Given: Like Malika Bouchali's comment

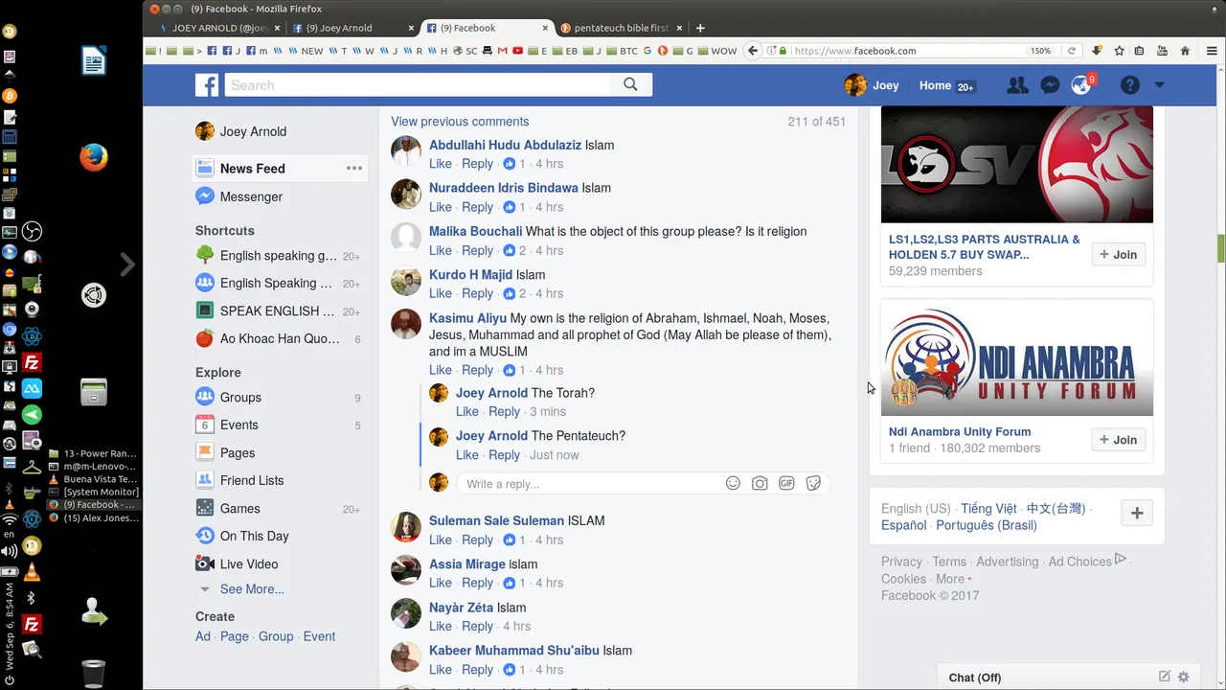Looking at the screenshot, I should click(441, 250).
